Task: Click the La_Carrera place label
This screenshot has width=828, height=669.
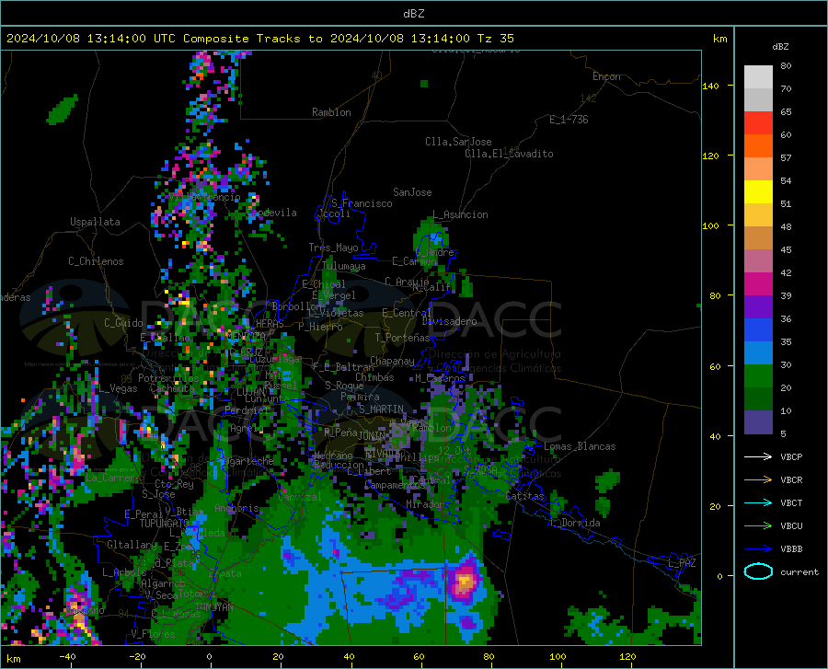Action: point(113,478)
